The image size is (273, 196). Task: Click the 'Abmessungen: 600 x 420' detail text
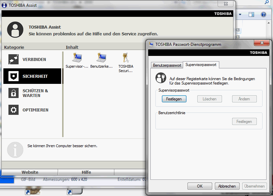[x=65, y=179]
